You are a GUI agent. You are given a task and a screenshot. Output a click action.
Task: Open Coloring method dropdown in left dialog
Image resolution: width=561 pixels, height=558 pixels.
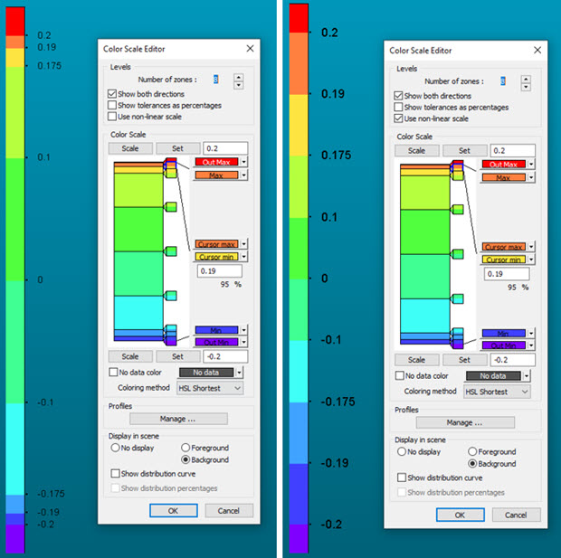click(210, 388)
